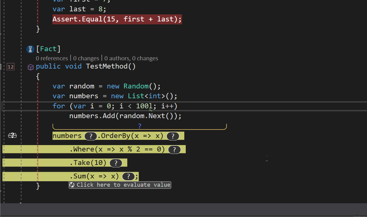Viewport: 367px width, 217px height.
Task: Click the hourglass test status icon beside [Fact]
Action: pos(30,49)
